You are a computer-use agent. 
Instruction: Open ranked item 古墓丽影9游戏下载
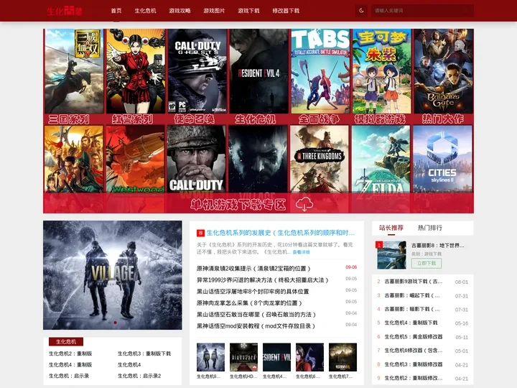(x=414, y=282)
